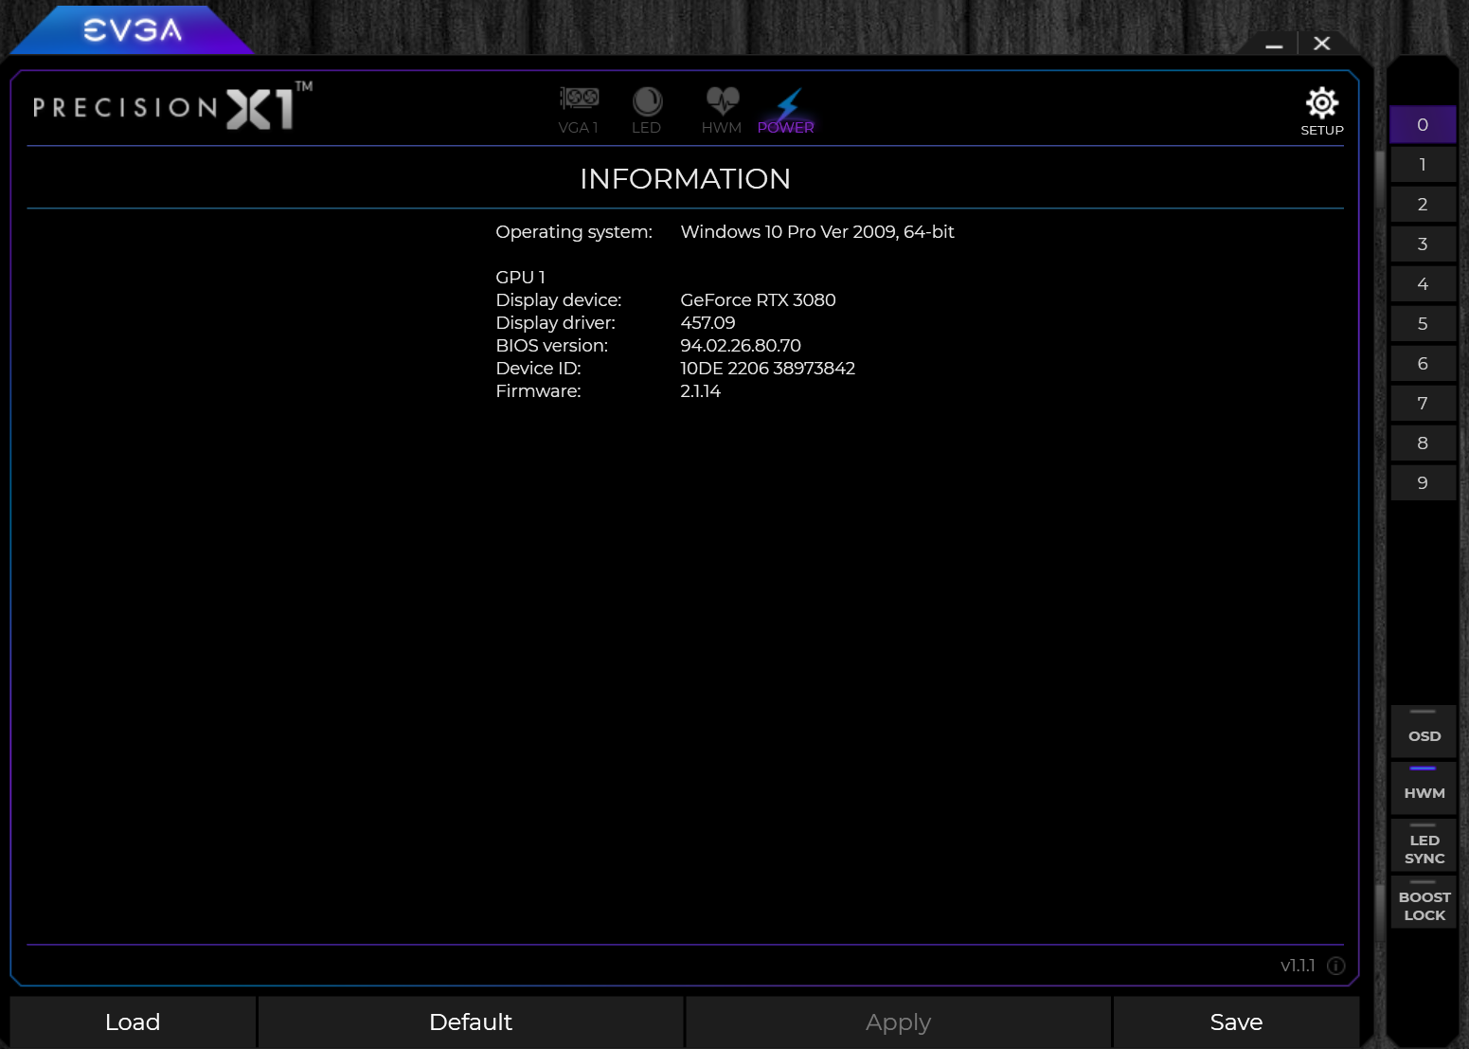Screen dimensions: 1469x1049
Task: Click BIOS version value 94.02.26.80.70
Action: pos(741,346)
